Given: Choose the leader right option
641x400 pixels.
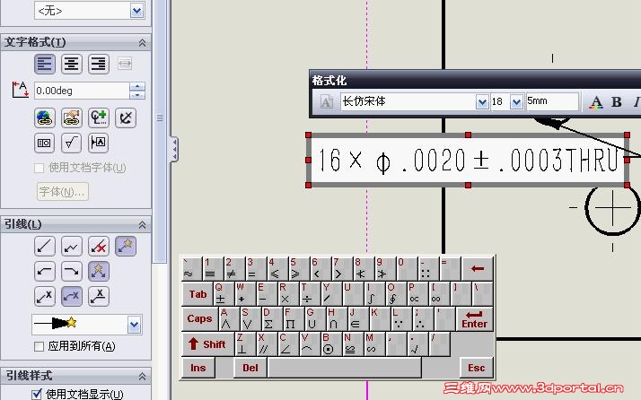Looking at the screenshot, I should pyautogui.click(x=72, y=271).
